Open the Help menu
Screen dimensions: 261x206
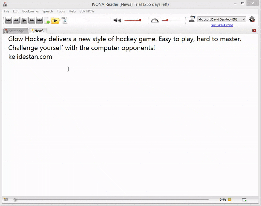[x=72, y=11]
